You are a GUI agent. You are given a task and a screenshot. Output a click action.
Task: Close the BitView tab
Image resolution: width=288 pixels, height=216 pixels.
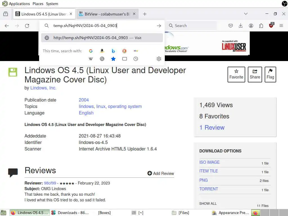134,14
